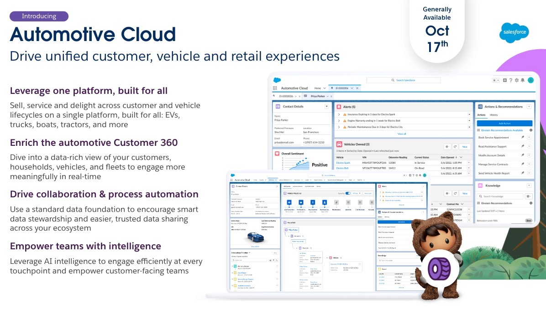Click the Knowledge panel icon
The image size is (546, 309).
[x=480, y=185]
